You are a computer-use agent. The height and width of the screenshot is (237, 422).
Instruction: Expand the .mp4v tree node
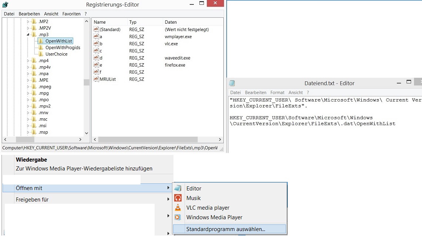[28, 67]
